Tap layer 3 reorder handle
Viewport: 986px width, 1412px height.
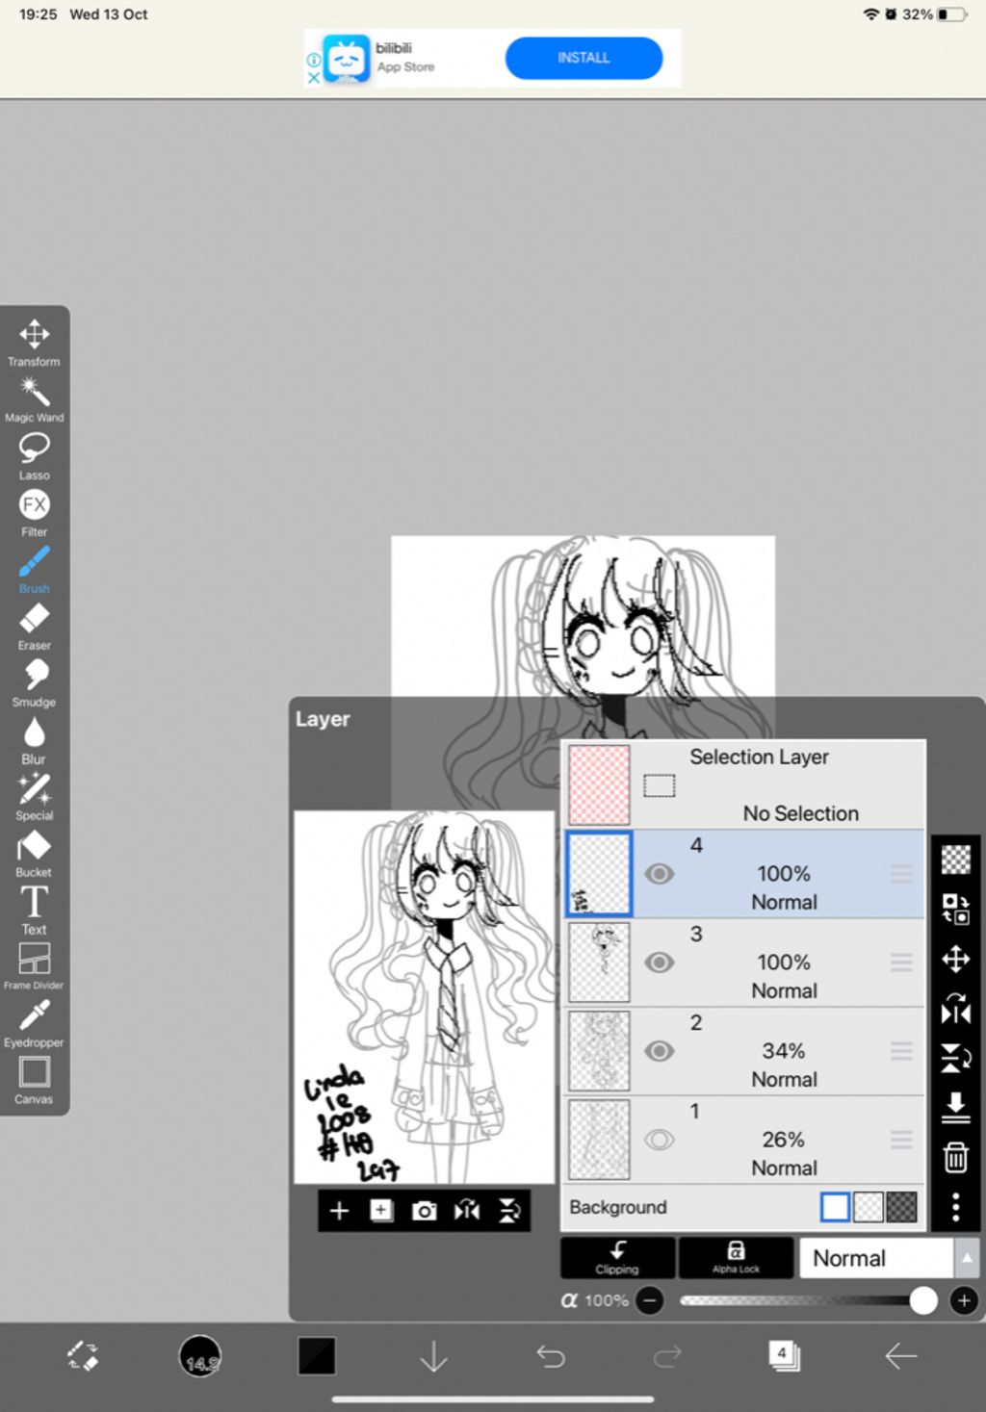point(901,963)
